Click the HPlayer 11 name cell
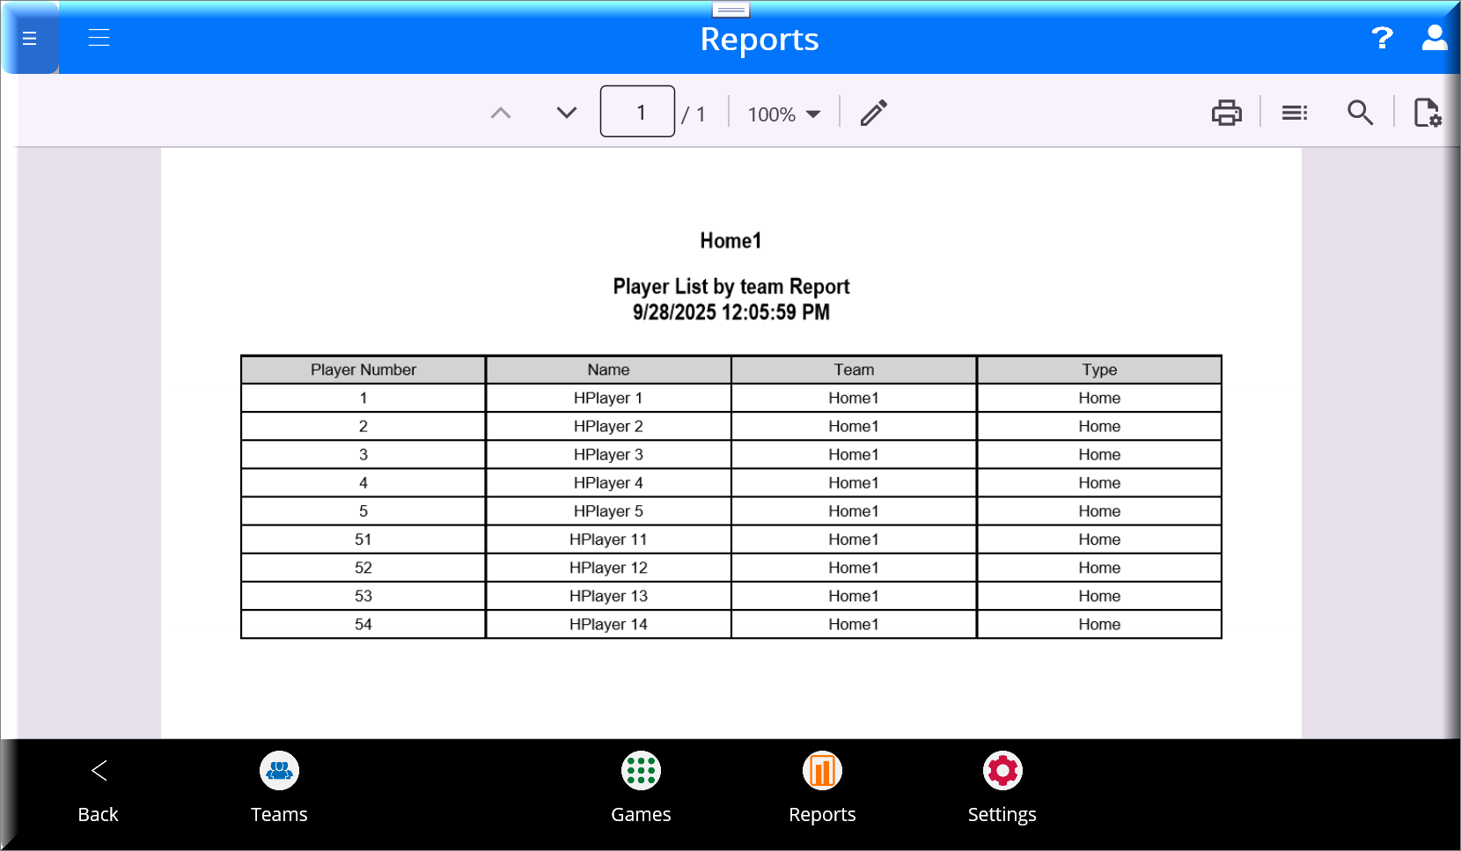This screenshot has height=851, width=1461. [x=608, y=539]
